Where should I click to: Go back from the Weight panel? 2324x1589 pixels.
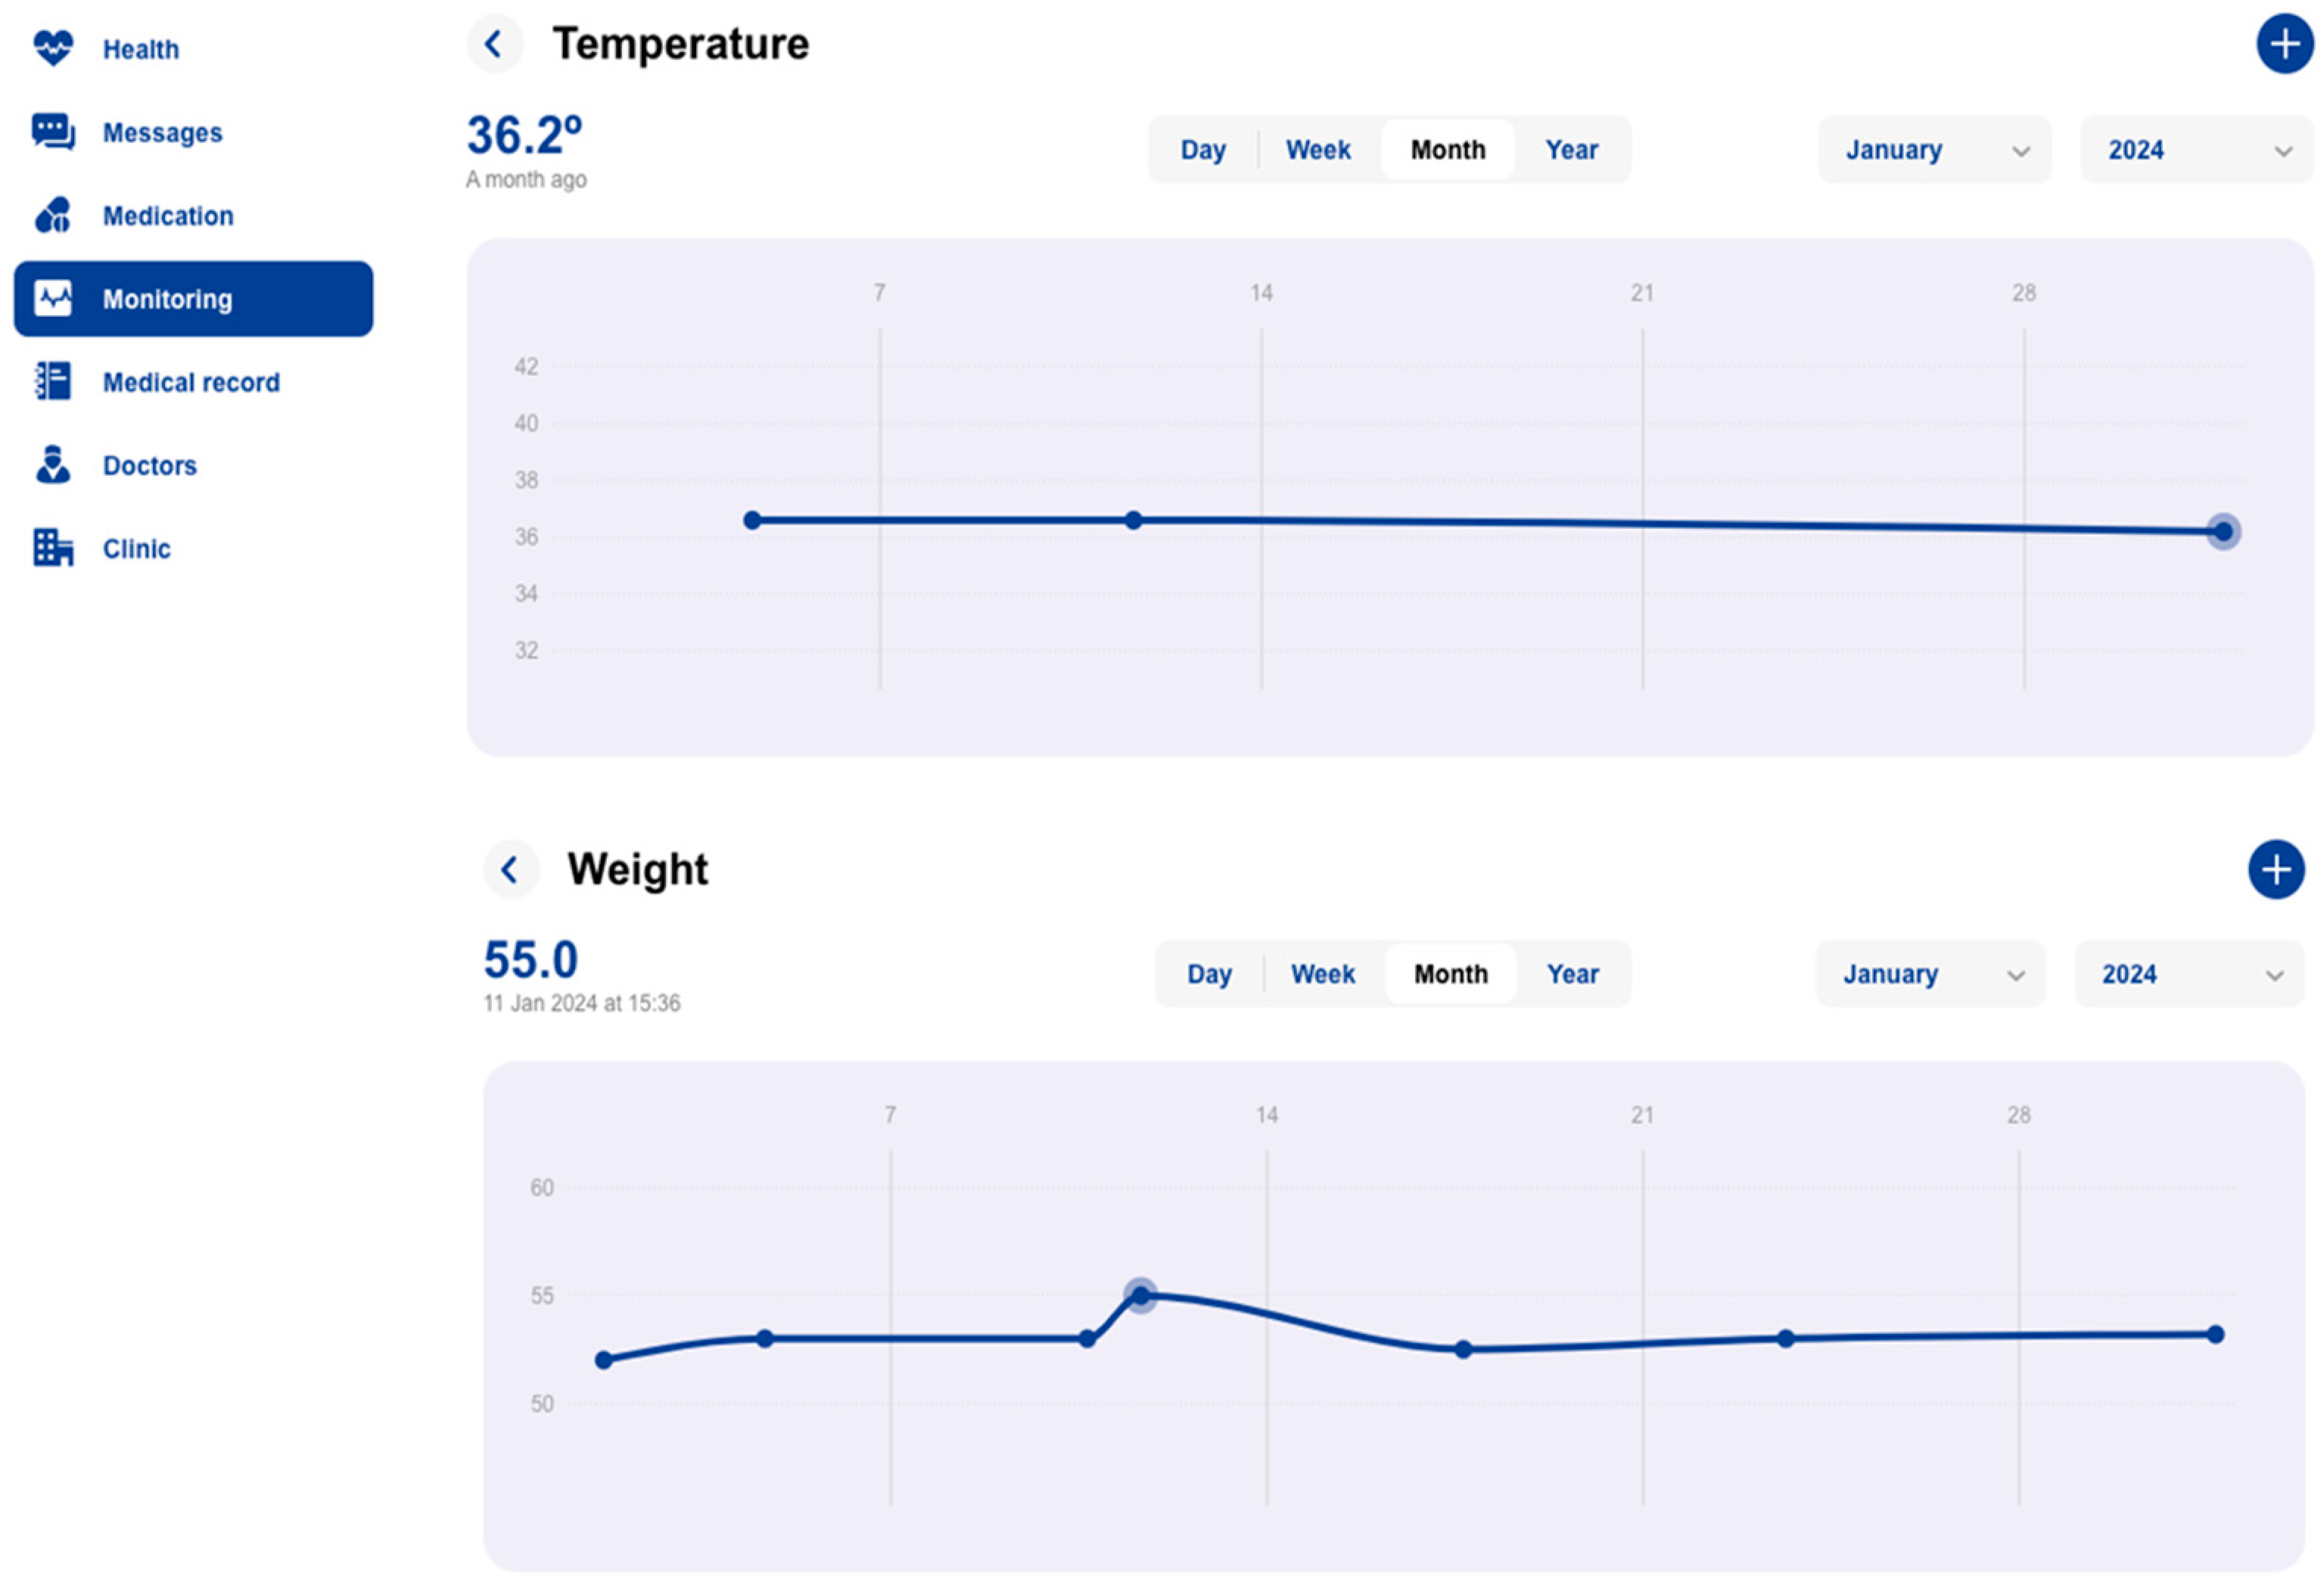pos(510,869)
